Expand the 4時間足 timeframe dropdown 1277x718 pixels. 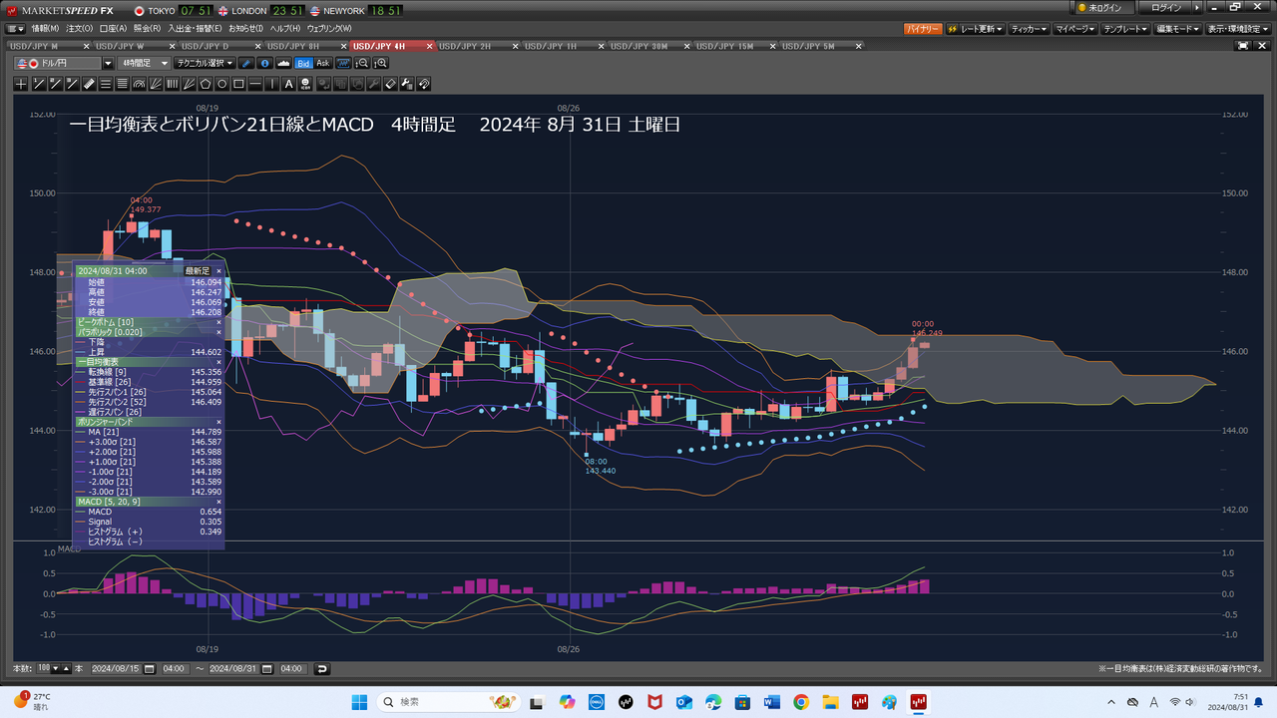click(143, 63)
